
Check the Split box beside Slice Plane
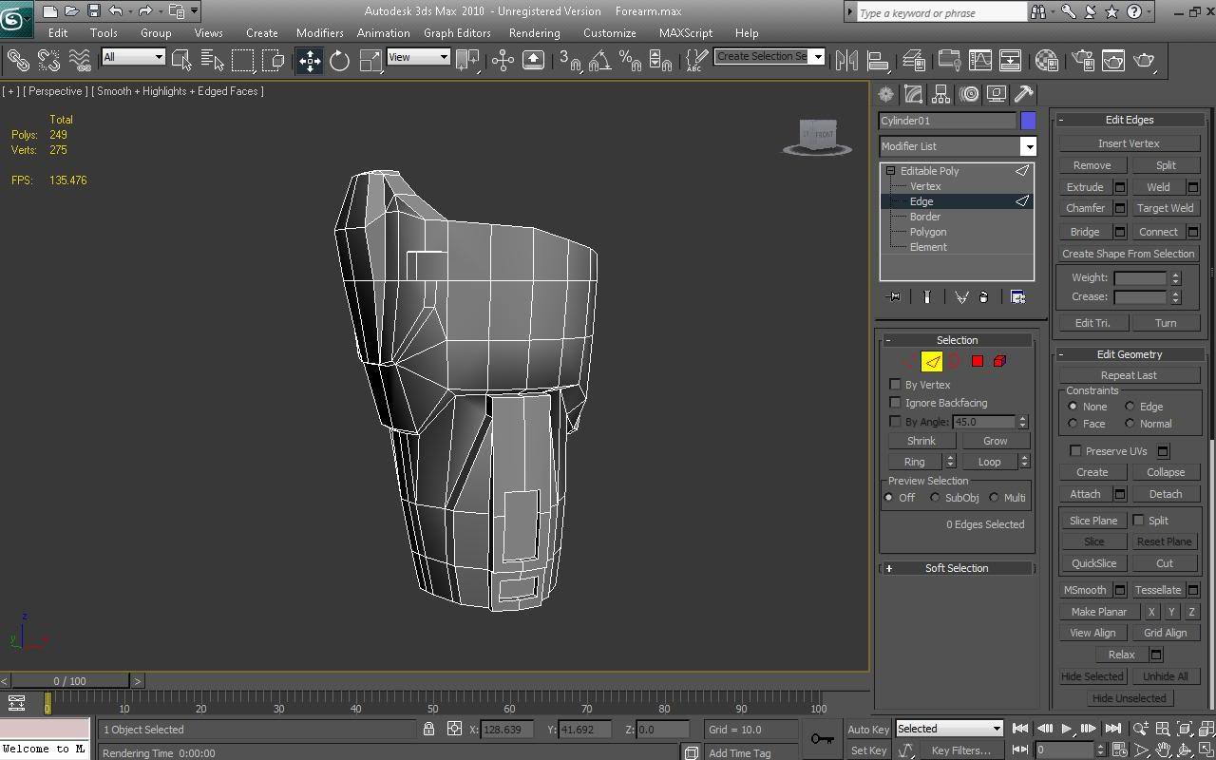tap(1138, 521)
